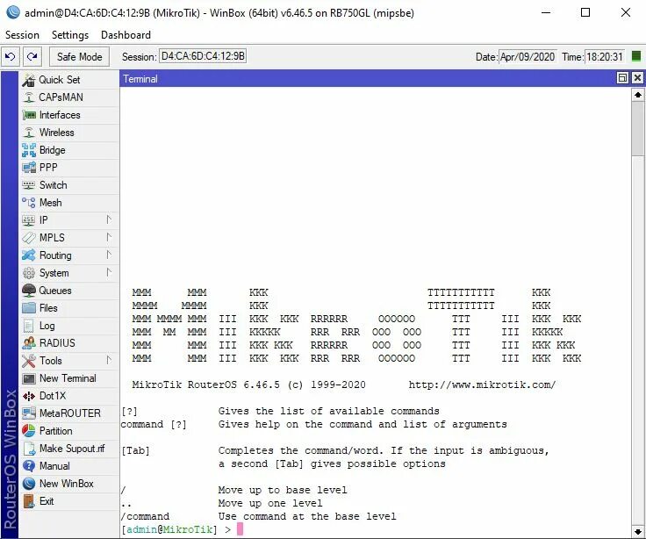Image resolution: width=646 pixels, height=539 pixels.
Task: Select the Wireless label
Action: tap(57, 133)
